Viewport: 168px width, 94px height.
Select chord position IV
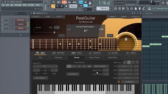tap(84, 66)
